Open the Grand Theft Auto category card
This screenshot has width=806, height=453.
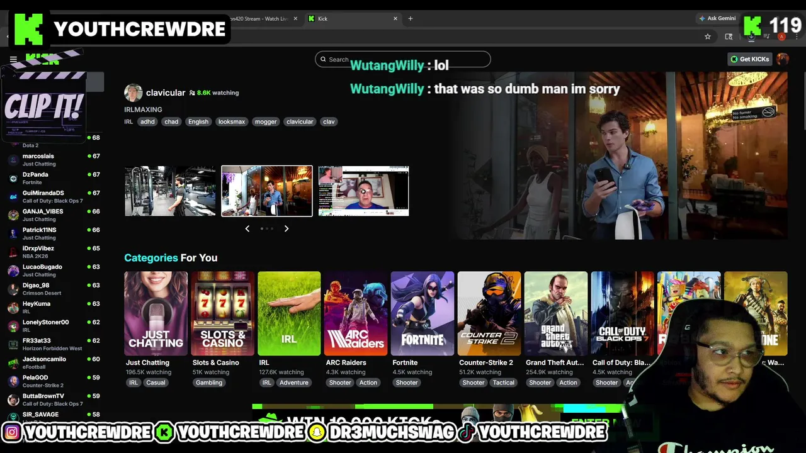pyautogui.click(x=556, y=313)
